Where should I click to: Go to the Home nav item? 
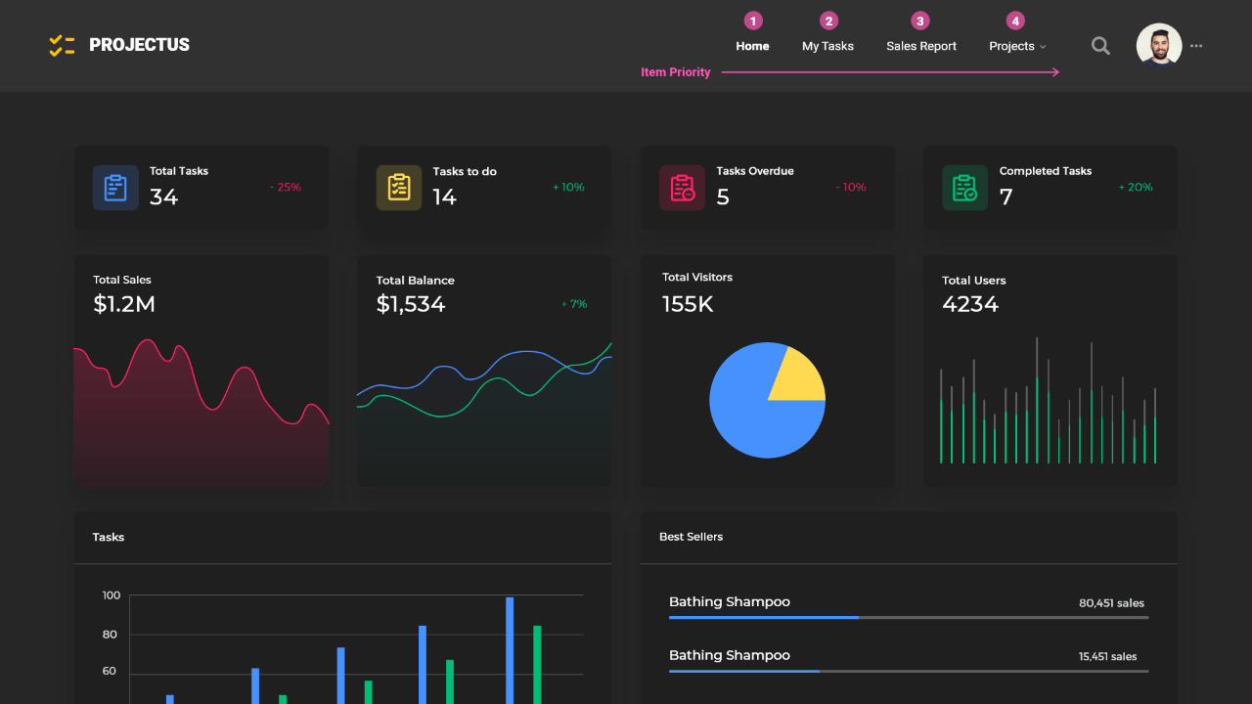(752, 46)
